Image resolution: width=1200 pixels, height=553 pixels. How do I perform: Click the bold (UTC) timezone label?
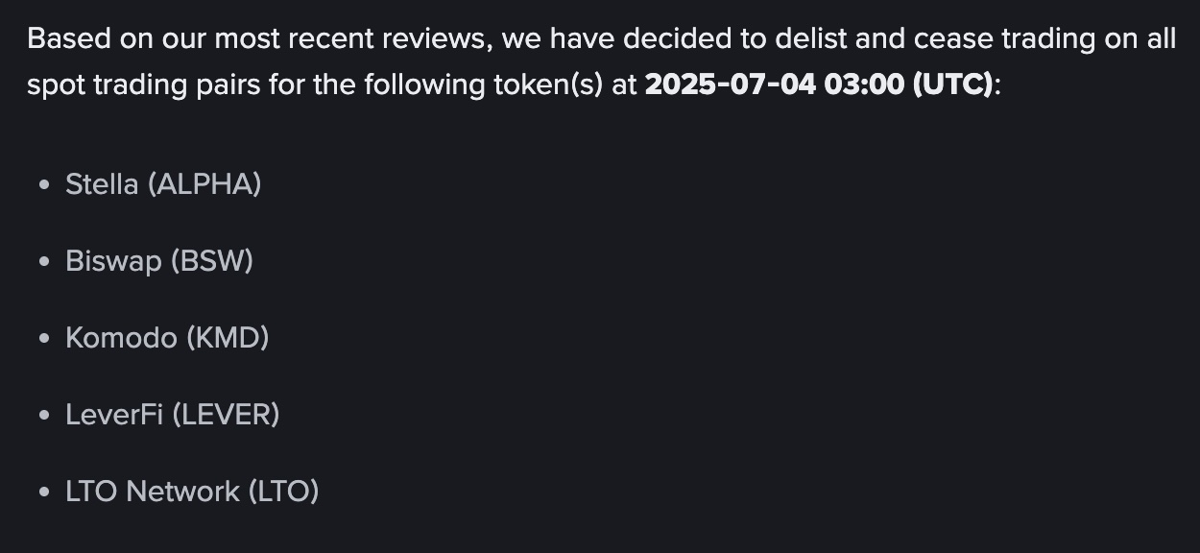point(952,84)
